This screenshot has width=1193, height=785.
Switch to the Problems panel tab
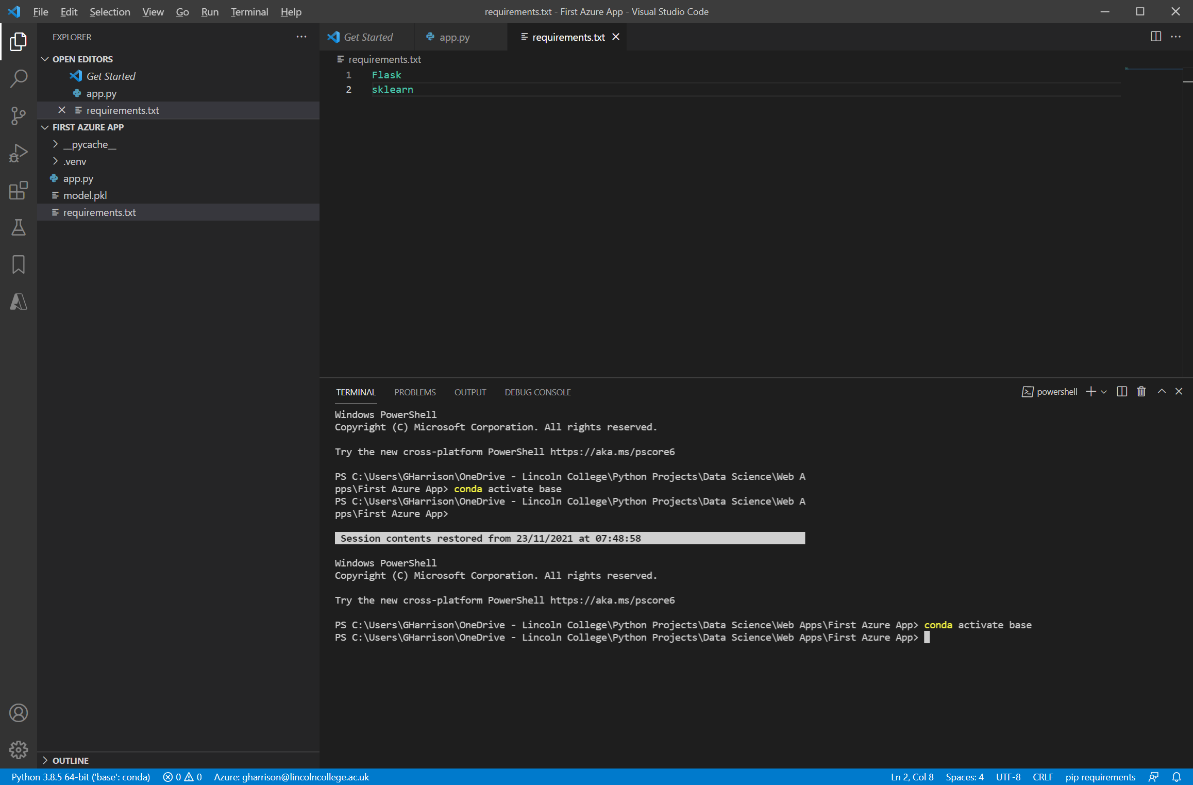[x=415, y=392]
